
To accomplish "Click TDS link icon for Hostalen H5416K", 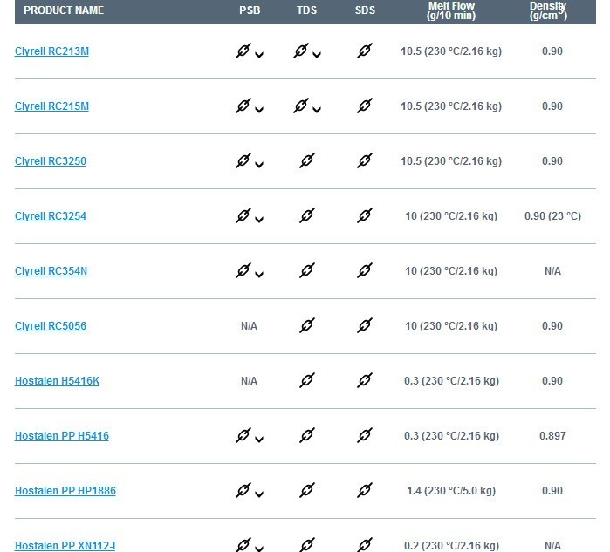I will [x=306, y=381].
